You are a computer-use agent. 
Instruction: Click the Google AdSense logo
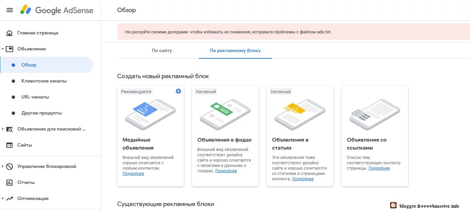[x=57, y=10]
